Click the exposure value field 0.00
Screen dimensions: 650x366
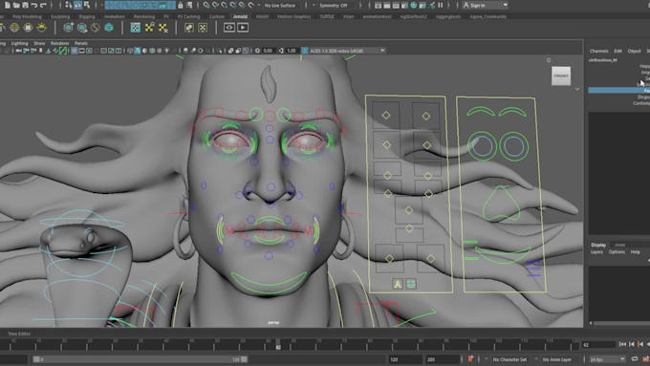(x=268, y=51)
